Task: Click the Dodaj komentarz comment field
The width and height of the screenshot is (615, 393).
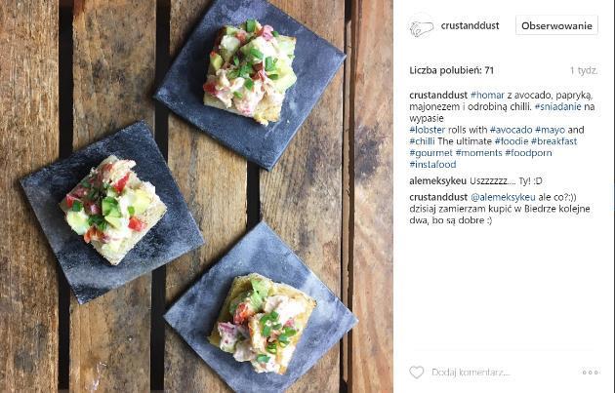Action: [x=471, y=373]
